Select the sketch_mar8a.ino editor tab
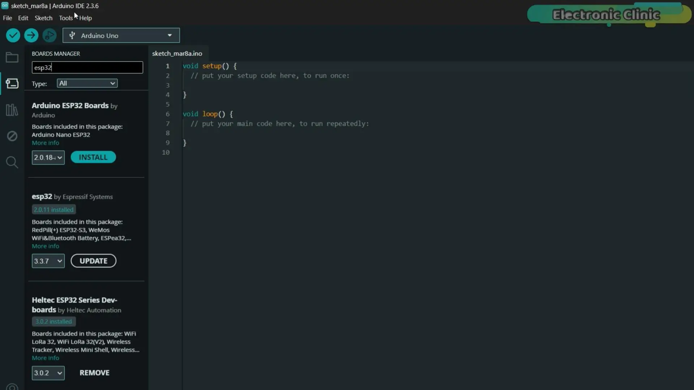 click(x=177, y=53)
